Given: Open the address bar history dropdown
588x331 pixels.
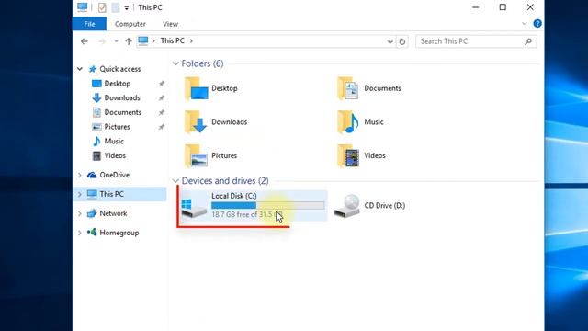Looking at the screenshot, I should [x=390, y=41].
